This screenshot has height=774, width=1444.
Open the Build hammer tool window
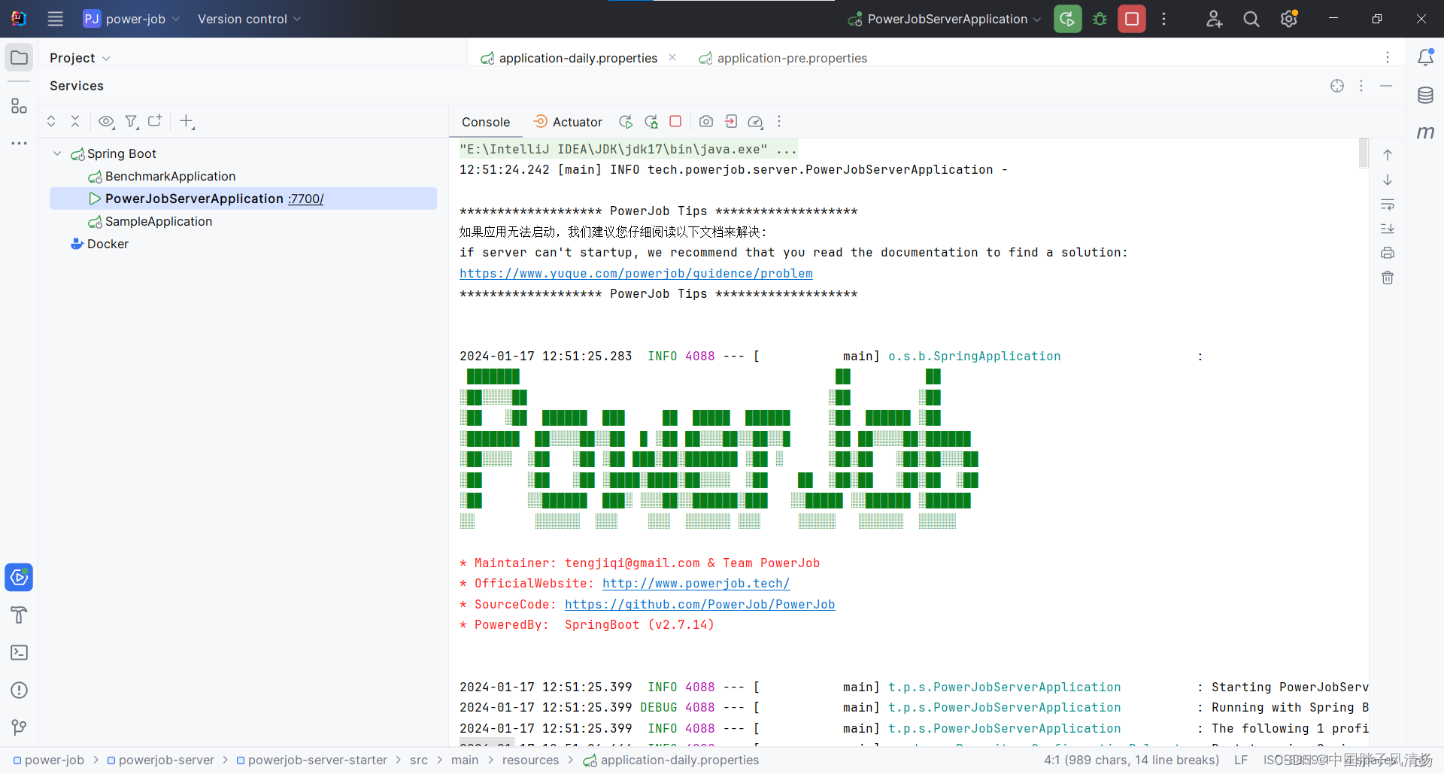[x=19, y=615]
